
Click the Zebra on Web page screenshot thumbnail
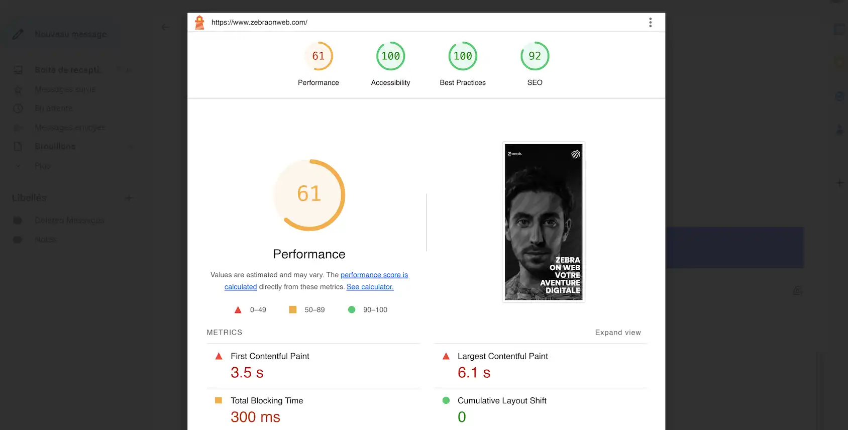pos(544,222)
